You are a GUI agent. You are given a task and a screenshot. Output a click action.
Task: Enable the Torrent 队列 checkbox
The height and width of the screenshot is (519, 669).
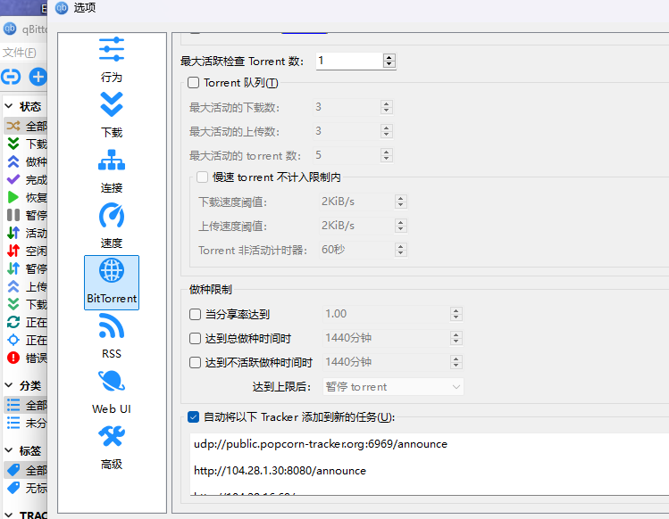coord(194,83)
